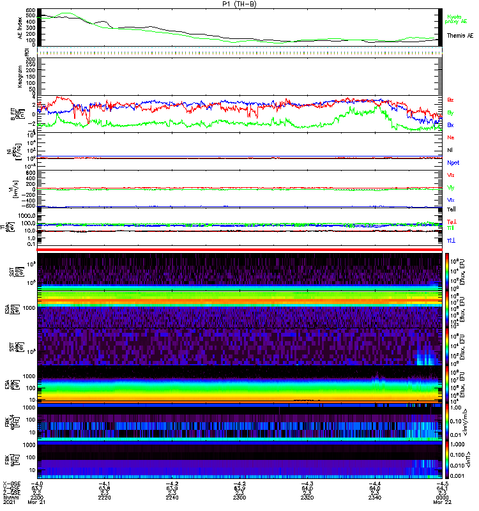Click the "2021" year label
This screenshot has height=511, width=479.
[x=9, y=502]
